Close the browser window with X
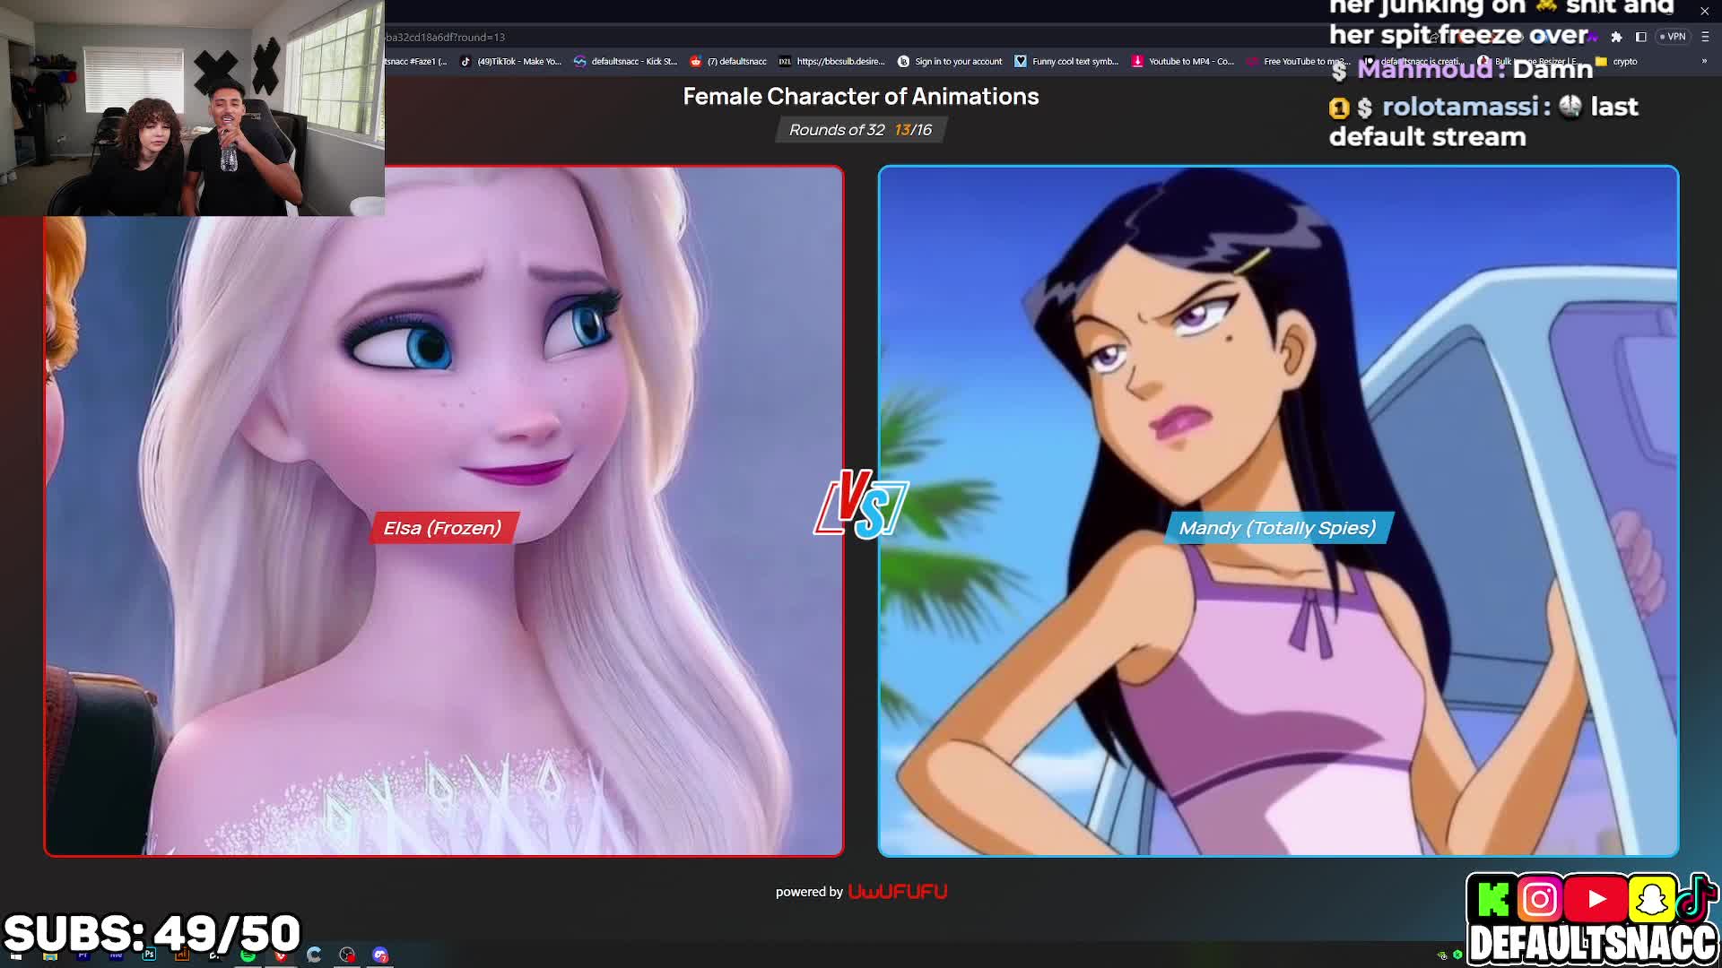 point(1704,11)
